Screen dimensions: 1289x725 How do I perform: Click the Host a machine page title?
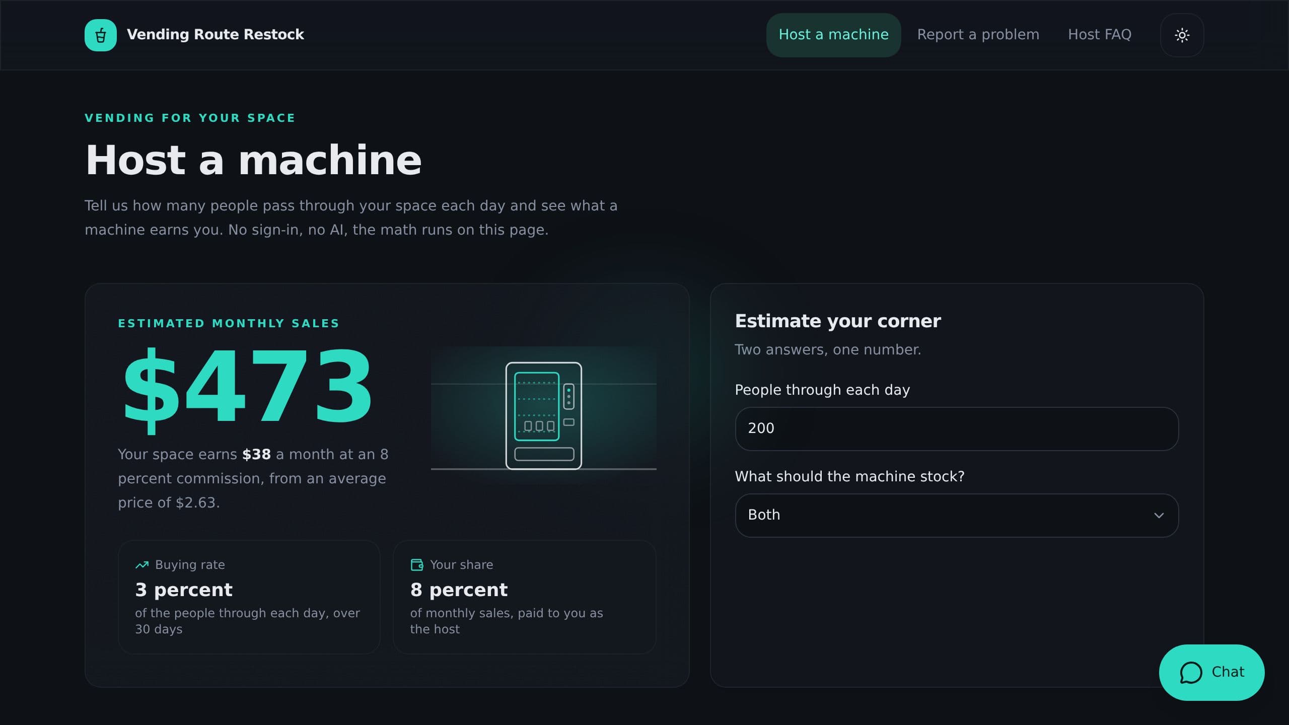pos(253,160)
